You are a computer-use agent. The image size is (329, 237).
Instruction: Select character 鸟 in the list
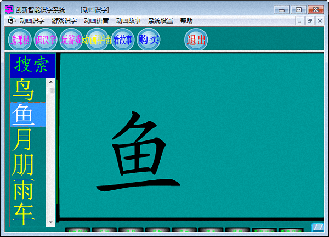[x=25, y=89]
